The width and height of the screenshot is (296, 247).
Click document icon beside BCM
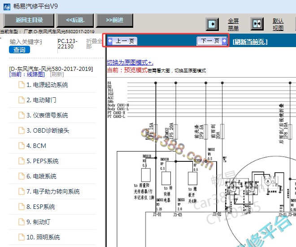click(22, 146)
